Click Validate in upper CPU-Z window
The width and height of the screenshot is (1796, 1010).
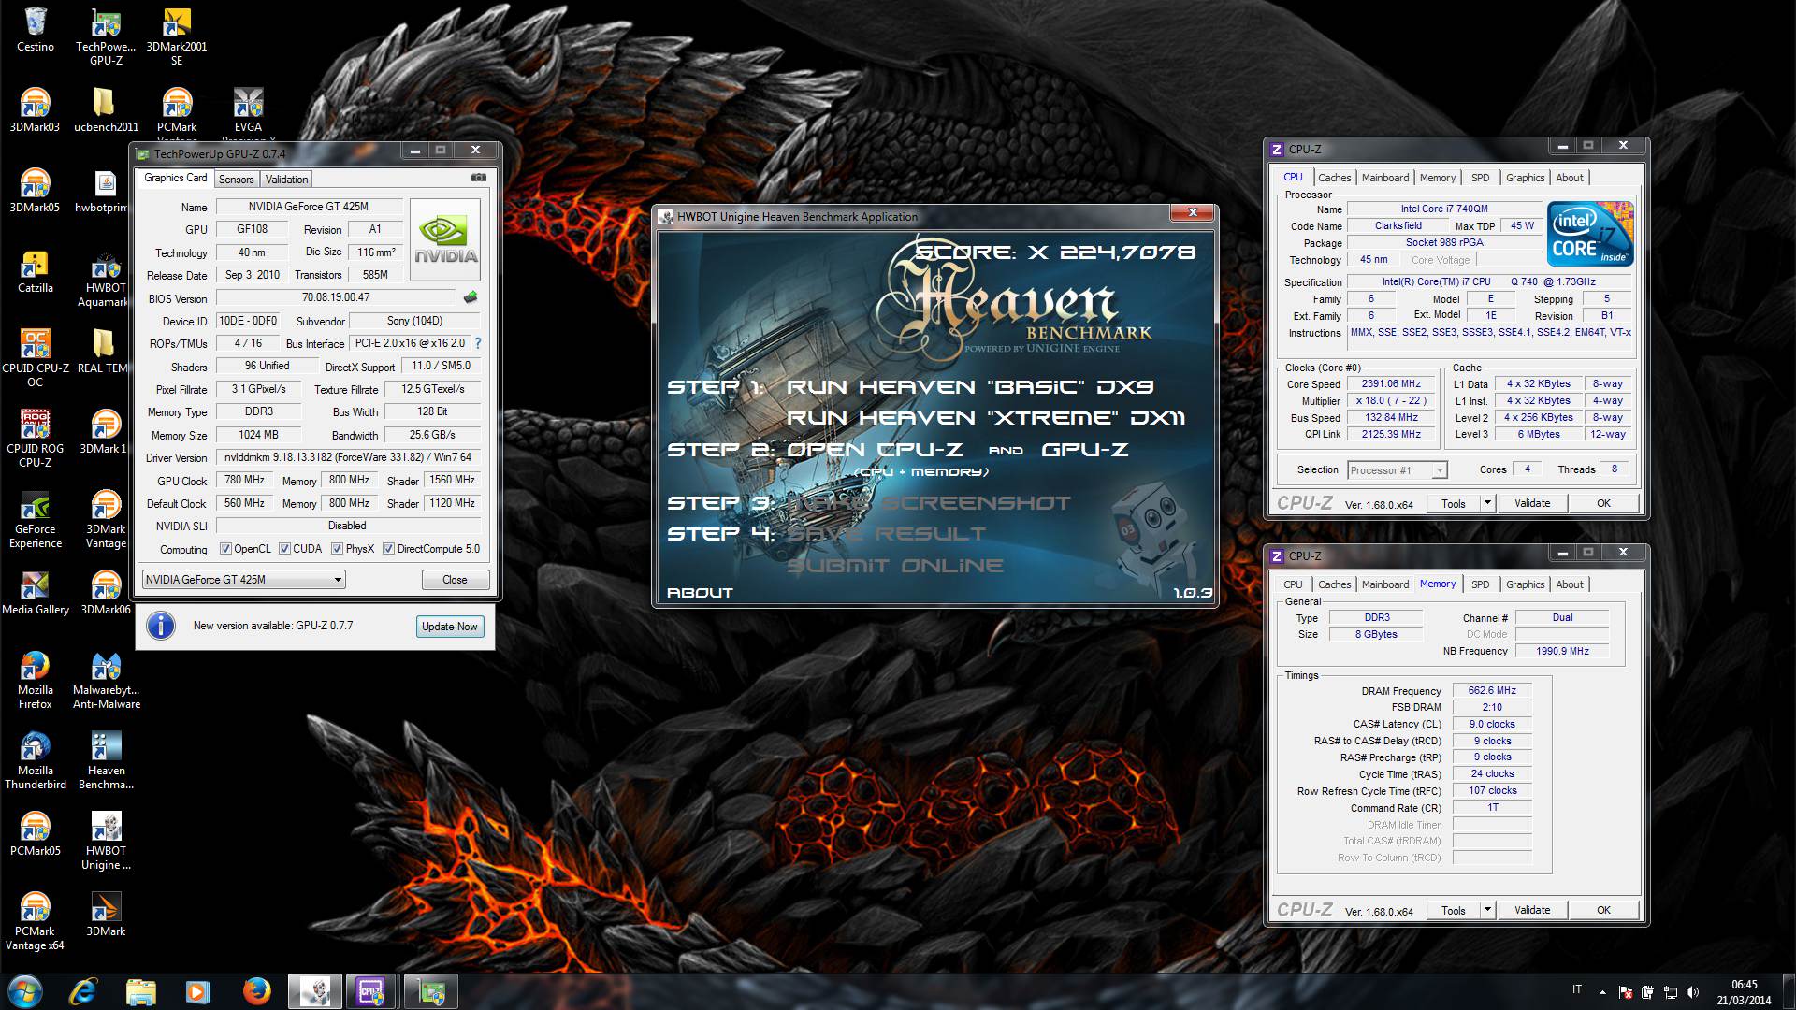tap(1532, 503)
